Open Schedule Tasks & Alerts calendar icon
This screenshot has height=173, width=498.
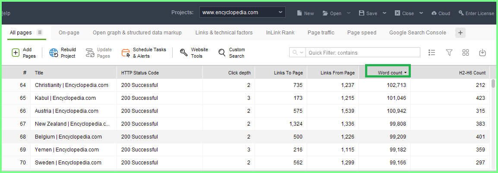[x=126, y=53]
